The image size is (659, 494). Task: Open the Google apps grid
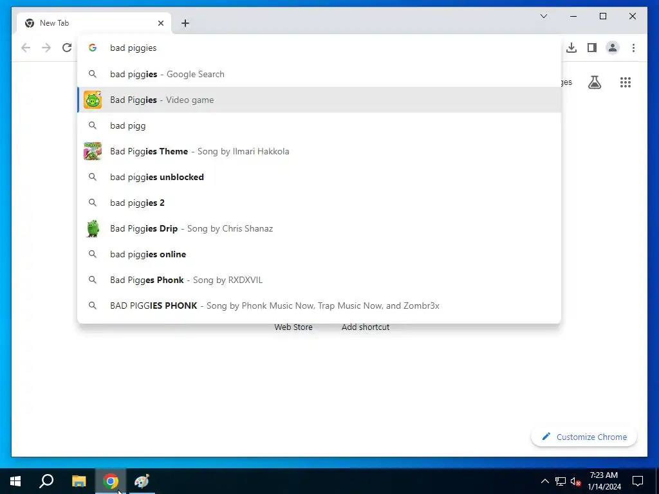(626, 82)
